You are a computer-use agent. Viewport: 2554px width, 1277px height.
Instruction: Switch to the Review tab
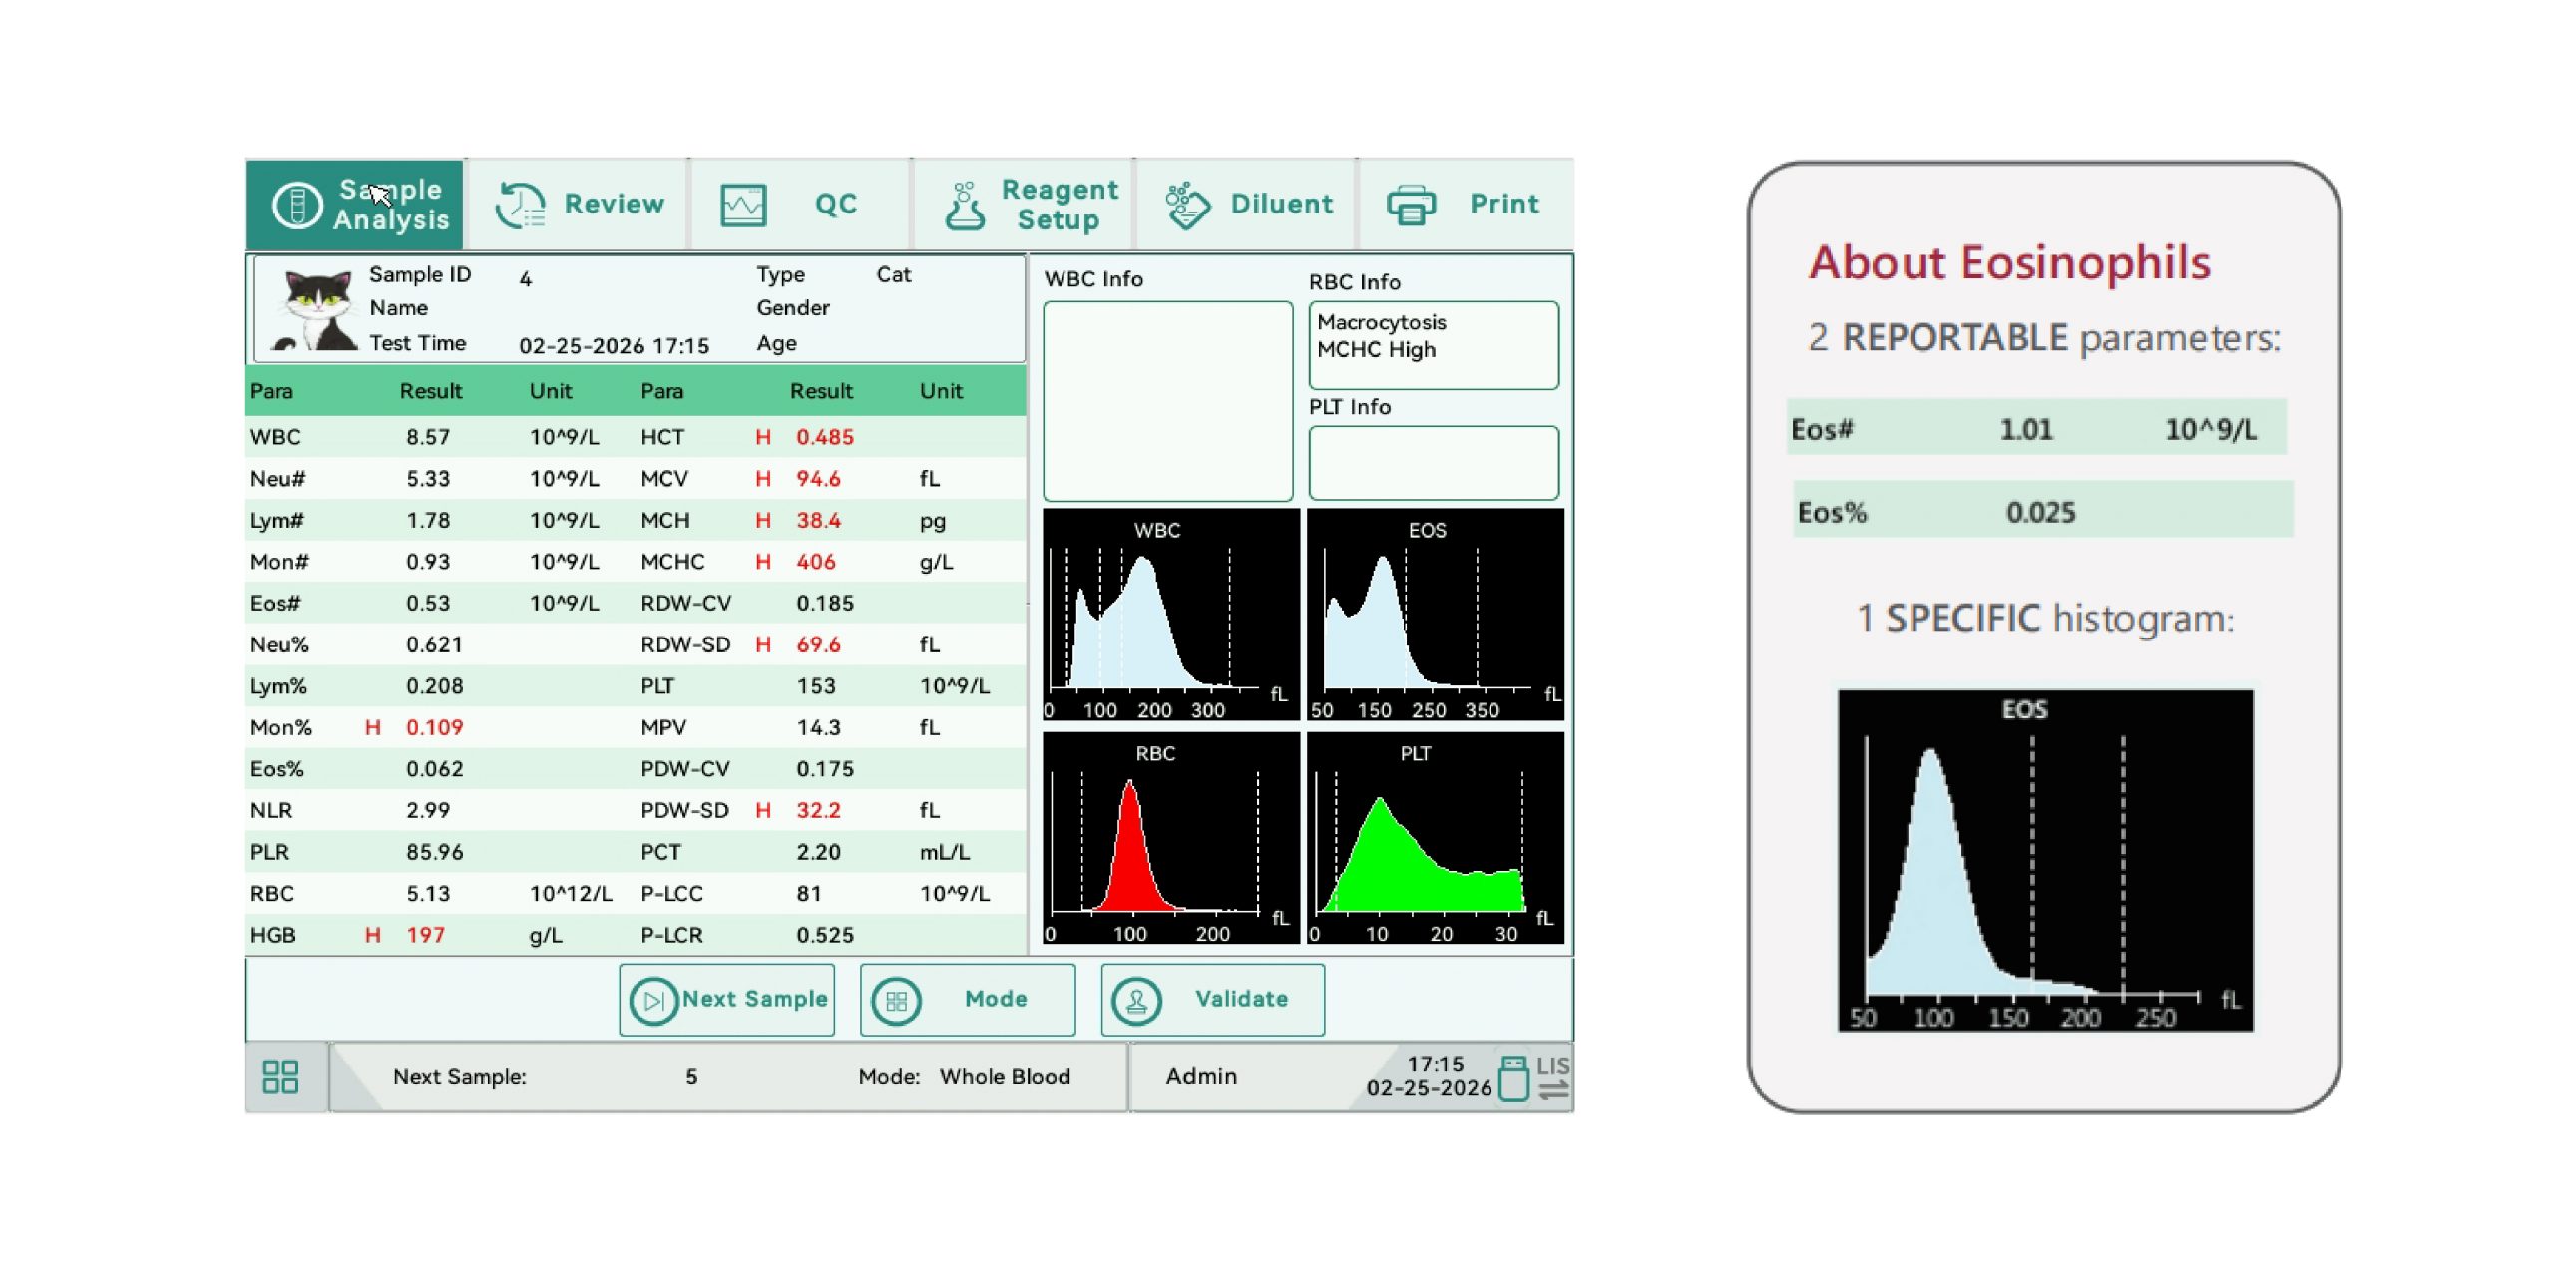613,205
